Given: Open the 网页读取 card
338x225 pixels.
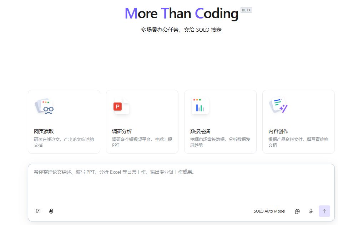Looking at the screenshot, I should 64,122.
